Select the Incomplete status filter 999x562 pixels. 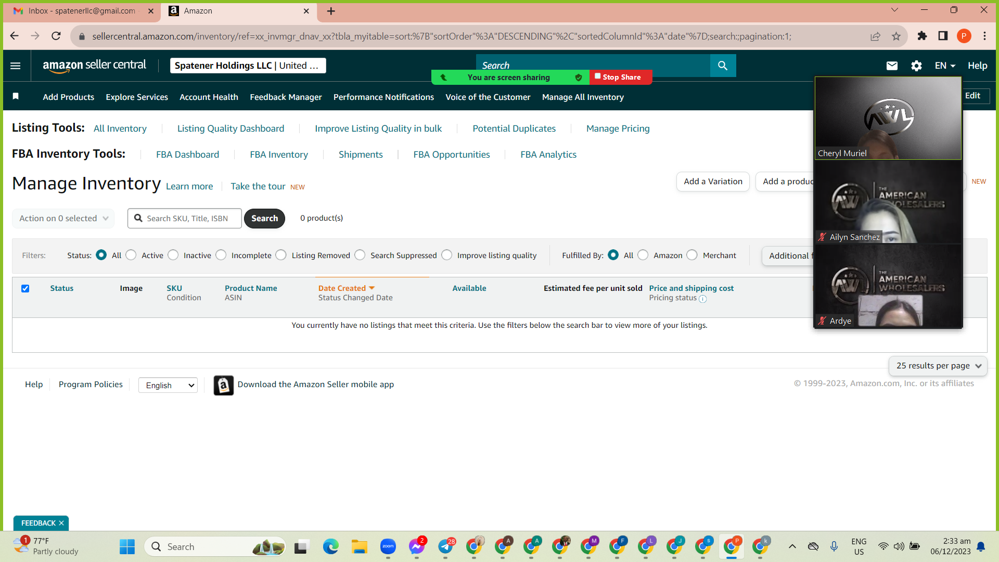[221, 255]
